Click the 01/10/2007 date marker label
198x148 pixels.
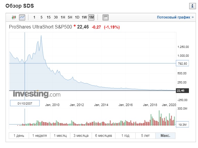pos(24,103)
